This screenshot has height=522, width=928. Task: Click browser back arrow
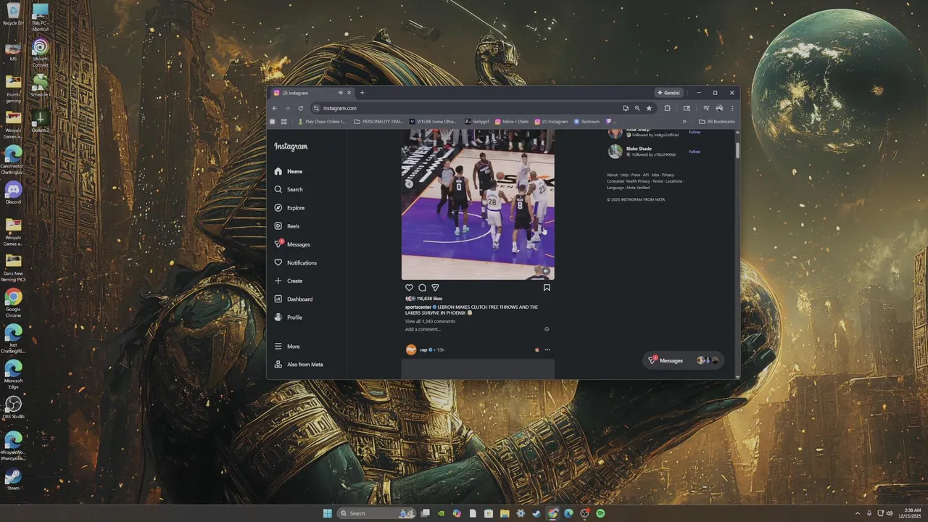[x=275, y=108]
